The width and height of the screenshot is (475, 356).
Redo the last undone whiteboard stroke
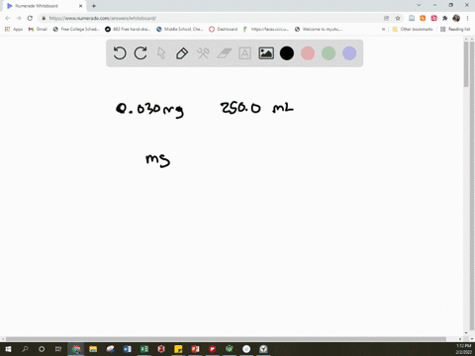tap(141, 53)
